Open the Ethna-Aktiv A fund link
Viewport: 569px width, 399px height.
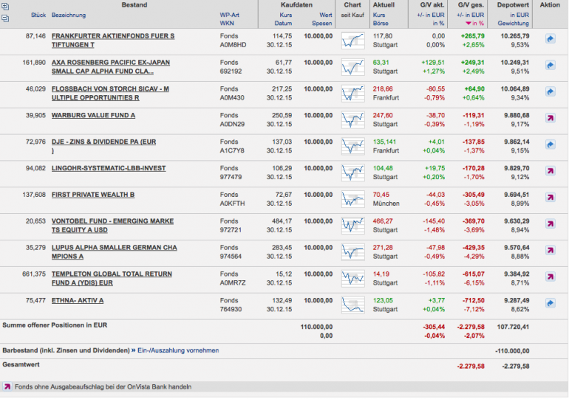point(78,300)
